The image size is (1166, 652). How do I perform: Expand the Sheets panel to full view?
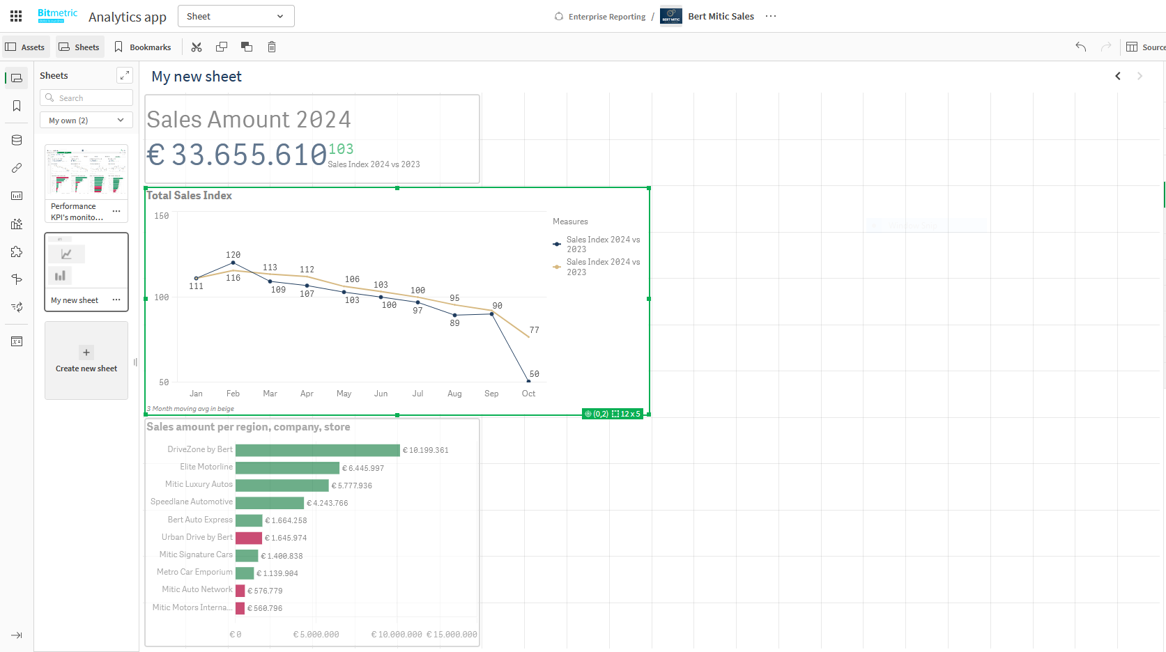[125, 75]
